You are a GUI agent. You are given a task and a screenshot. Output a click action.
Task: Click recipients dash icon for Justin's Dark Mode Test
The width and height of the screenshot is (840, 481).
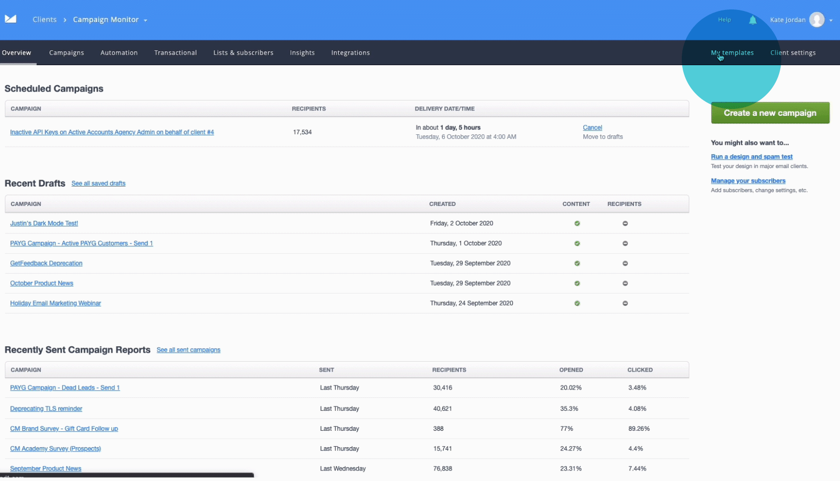click(625, 223)
